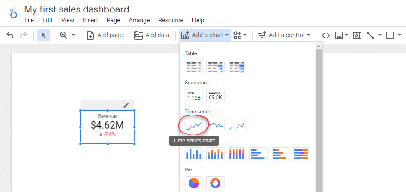Click the Redo arrow
Screen dimensions: 406x192
[23, 35]
